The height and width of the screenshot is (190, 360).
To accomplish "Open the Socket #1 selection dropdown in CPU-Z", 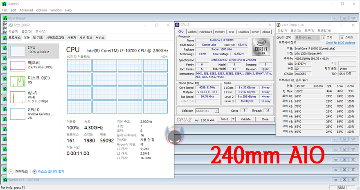I will (207, 111).
